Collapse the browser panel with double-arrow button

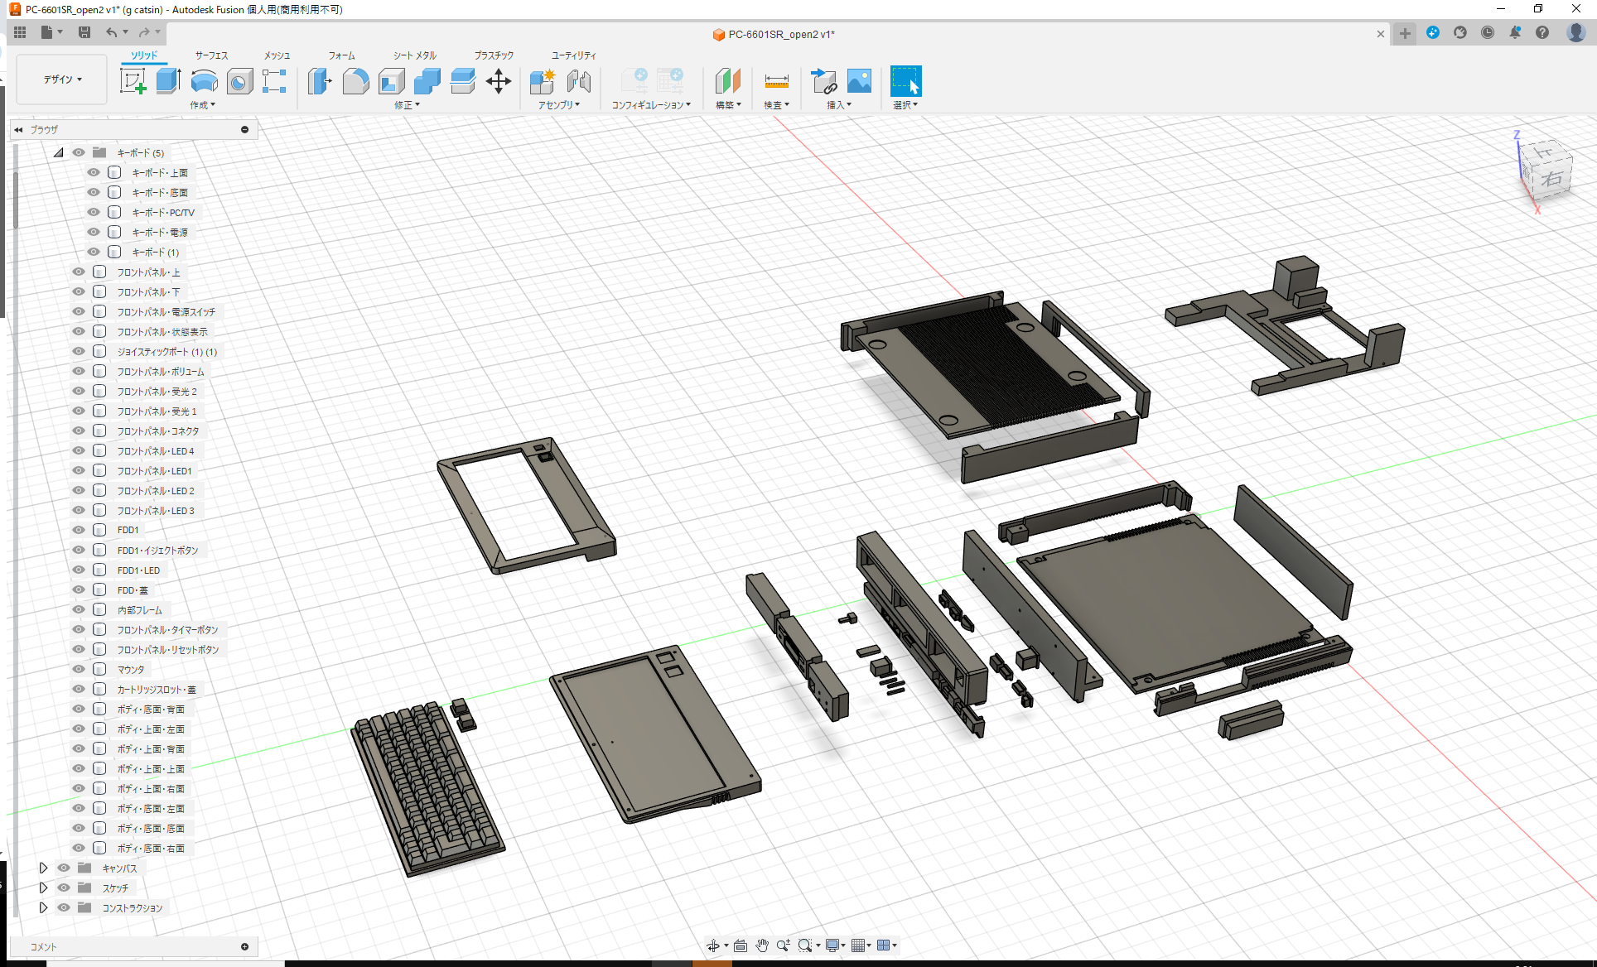(18, 129)
